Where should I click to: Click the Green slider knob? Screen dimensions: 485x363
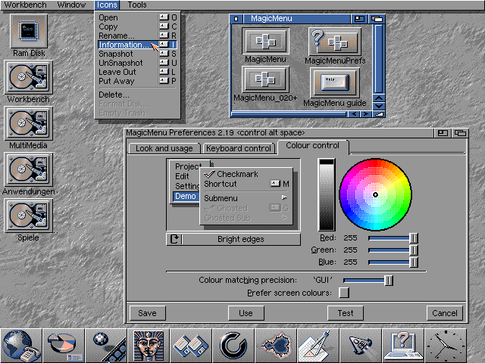pyautogui.click(x=414, y=250)
